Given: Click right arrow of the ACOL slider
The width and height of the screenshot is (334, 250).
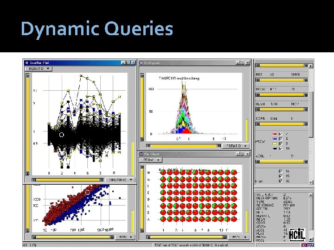Looking at the screenshot, I should click(x=306, y=162).
